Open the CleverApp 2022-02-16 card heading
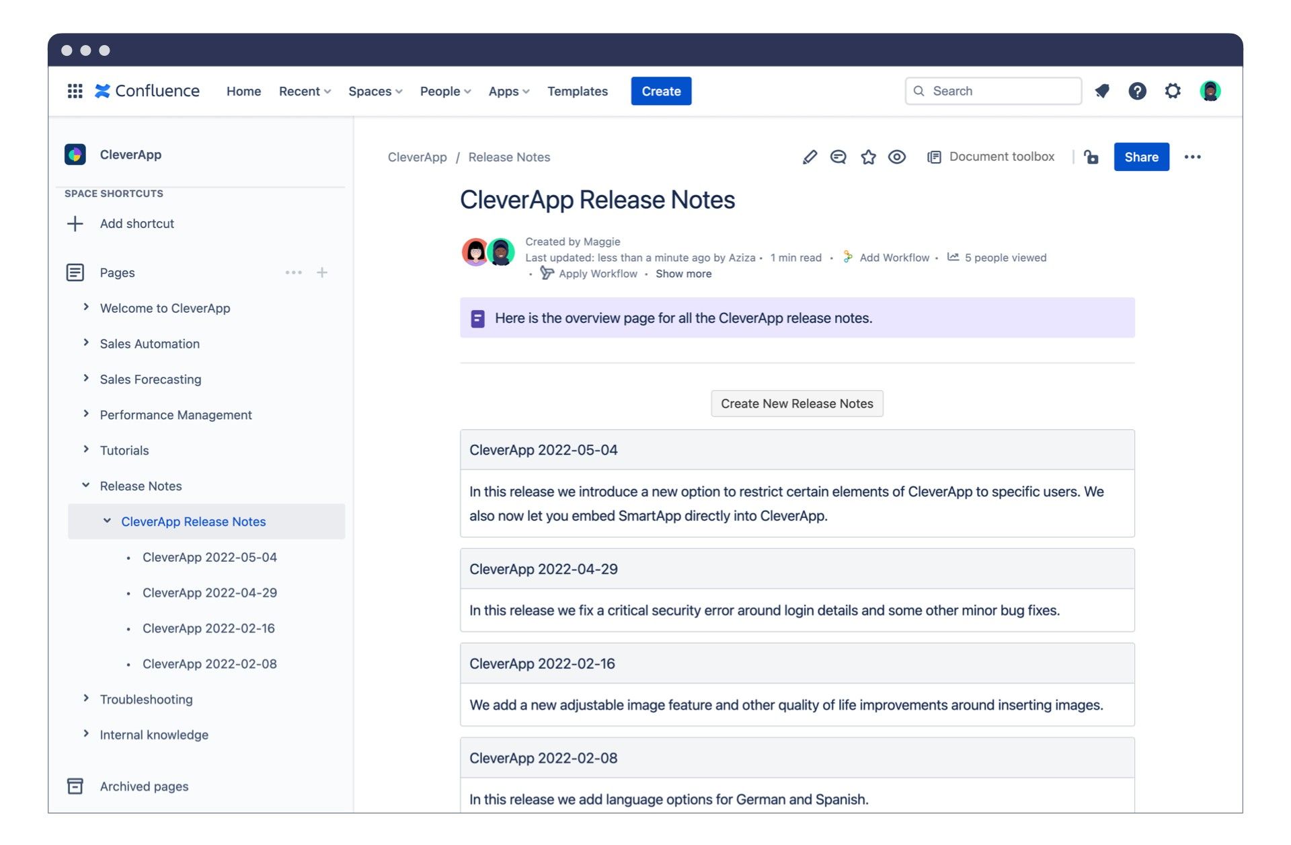 [542, 663]
